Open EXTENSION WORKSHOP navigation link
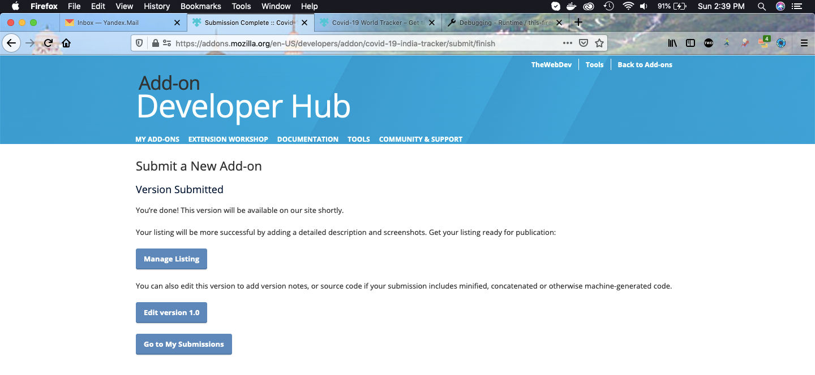Screen dimensions: 815x375 (228, 139)
